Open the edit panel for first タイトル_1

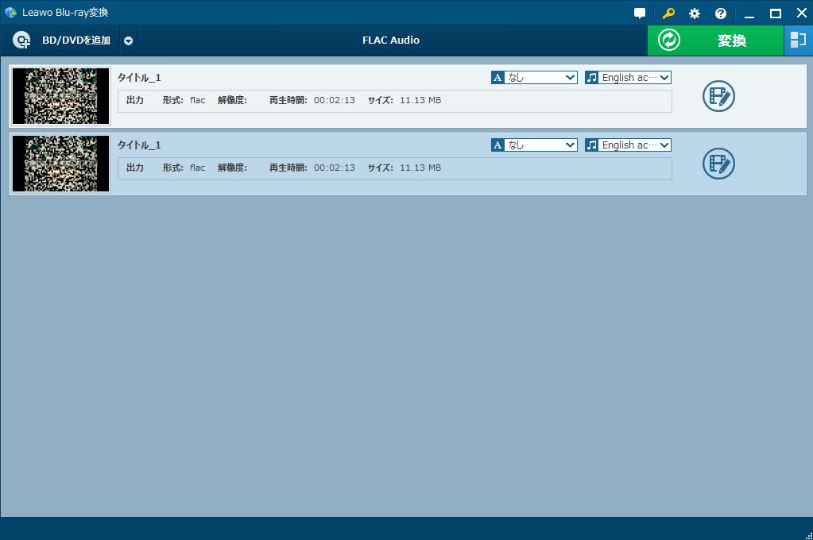(x=718, y=96)
